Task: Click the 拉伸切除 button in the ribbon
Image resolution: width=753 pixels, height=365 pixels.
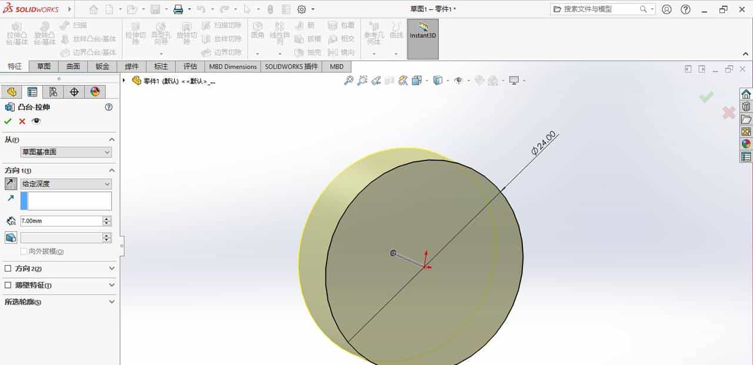Action: pos(136,32)
